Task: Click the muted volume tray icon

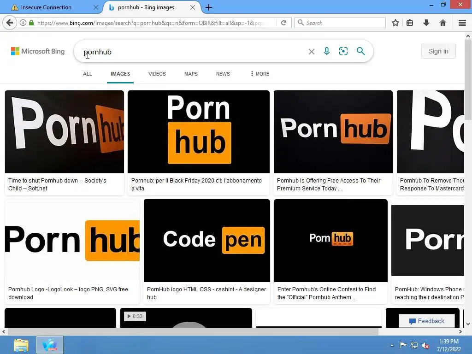Action: 425,345
